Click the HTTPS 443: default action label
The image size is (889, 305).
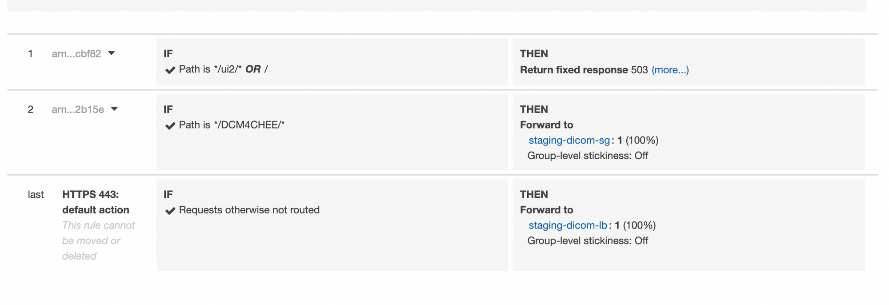[96, 202]
